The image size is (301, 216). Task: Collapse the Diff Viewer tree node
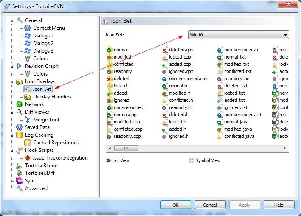[12, 112]
